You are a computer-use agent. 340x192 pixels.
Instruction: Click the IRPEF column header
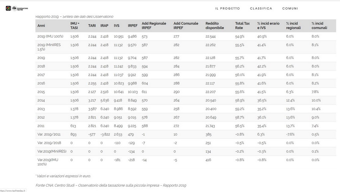pos(132,26)
